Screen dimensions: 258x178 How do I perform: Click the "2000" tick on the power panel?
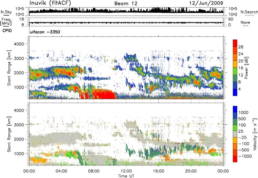[x=19, y=73]
